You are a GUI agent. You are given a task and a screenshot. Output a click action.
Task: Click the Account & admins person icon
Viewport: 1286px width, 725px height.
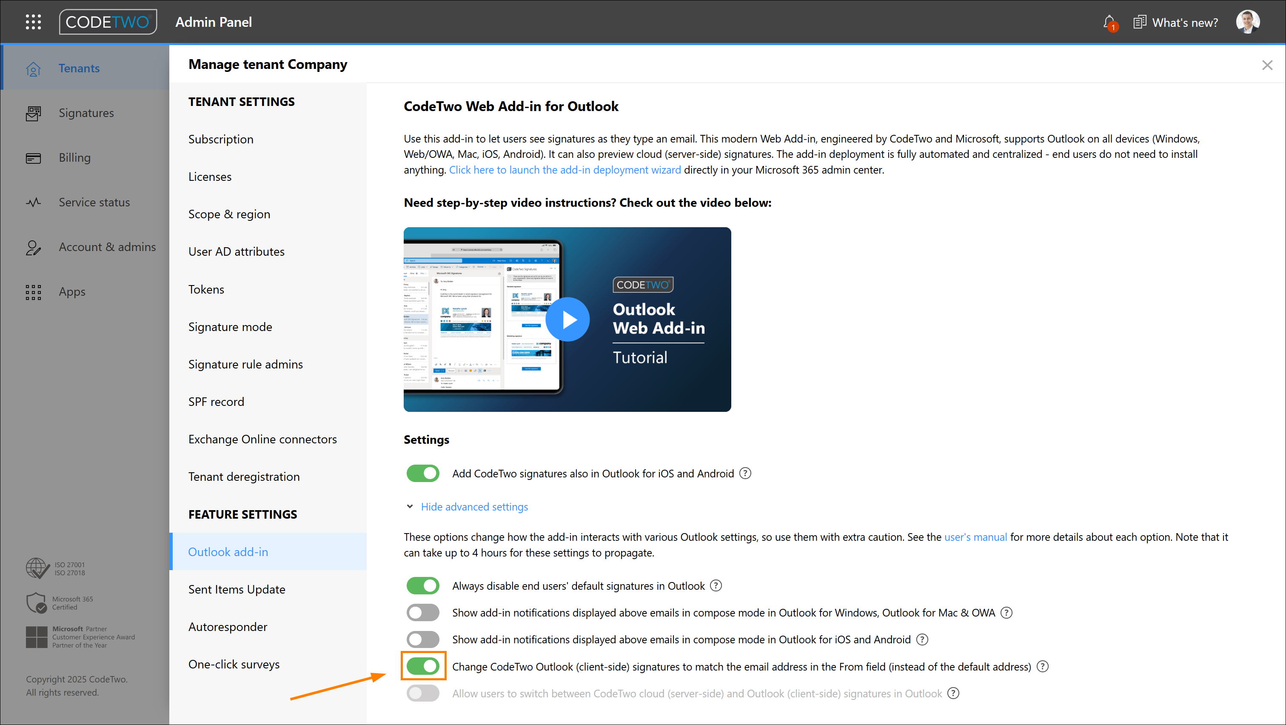click(34, 247)
